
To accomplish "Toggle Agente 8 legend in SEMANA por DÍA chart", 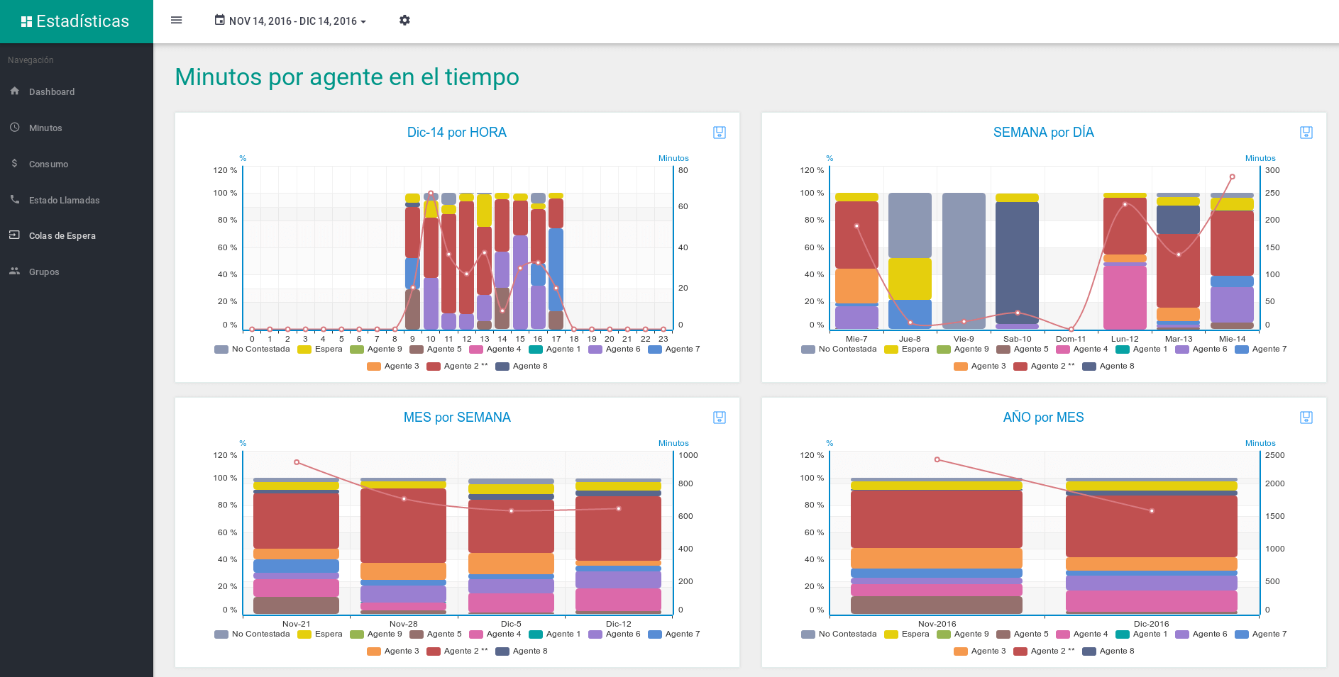I will point(1108,366).
